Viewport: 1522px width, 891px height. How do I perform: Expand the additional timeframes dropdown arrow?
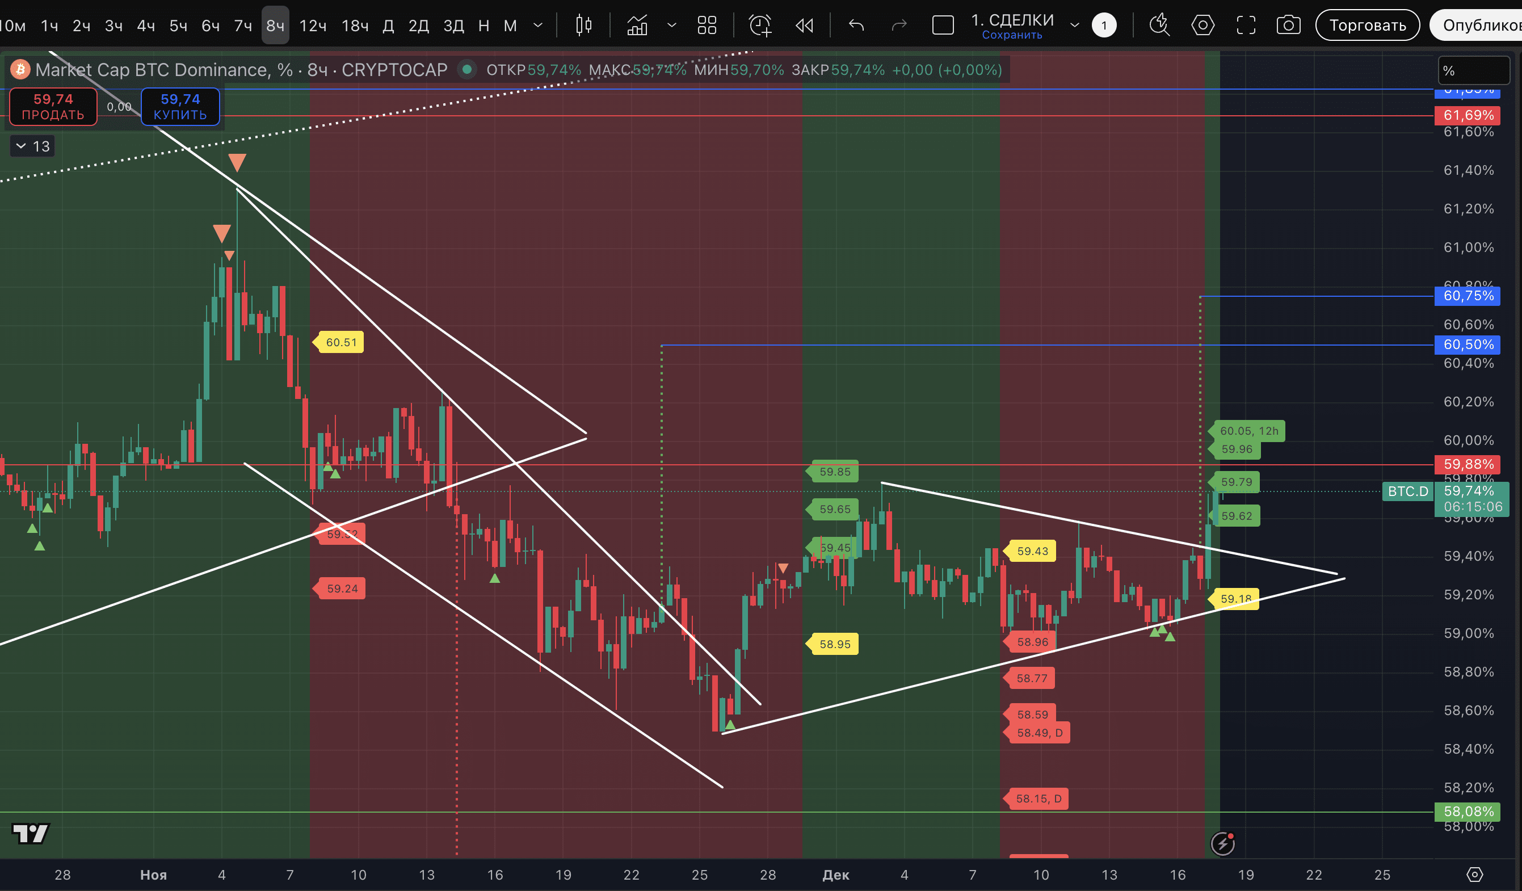[537, 26]
